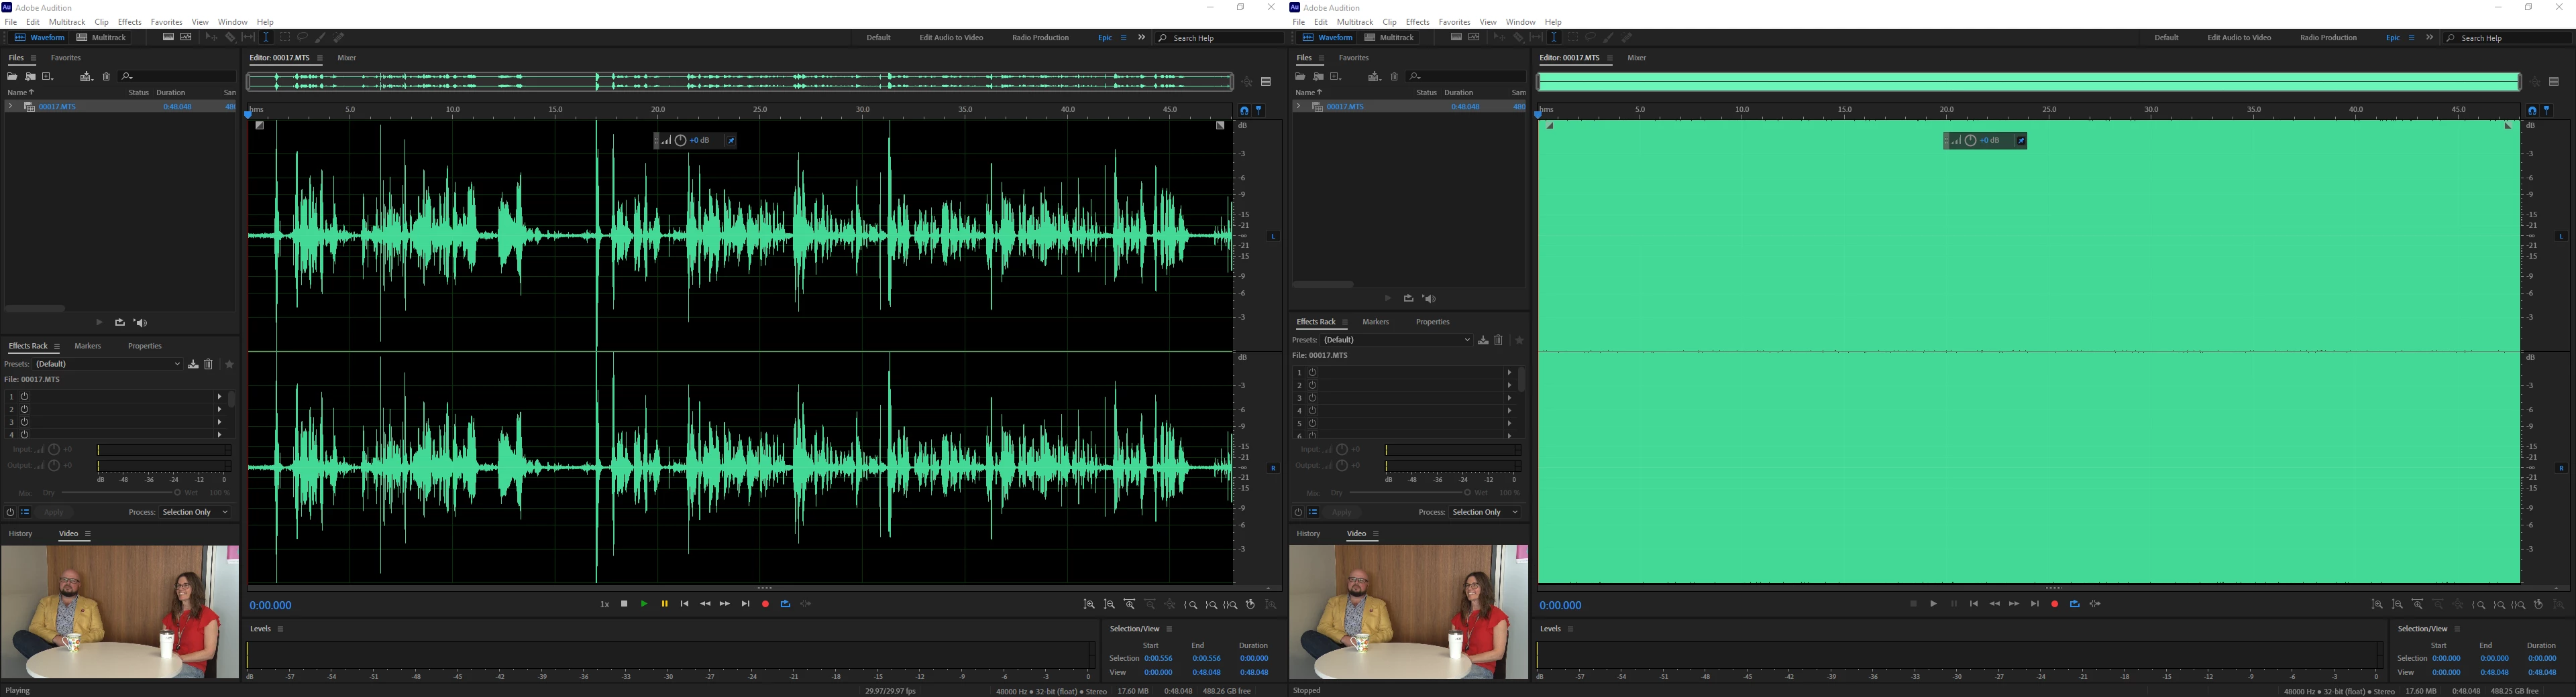The image size is (2576, 697).
Task: Open Presets dropdown in left Effects Rack
Action: point(108,365)
